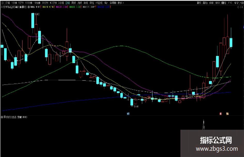244x157 pixels.
Task: Click the yellow MA10 value label
Action: click(48, 7)
